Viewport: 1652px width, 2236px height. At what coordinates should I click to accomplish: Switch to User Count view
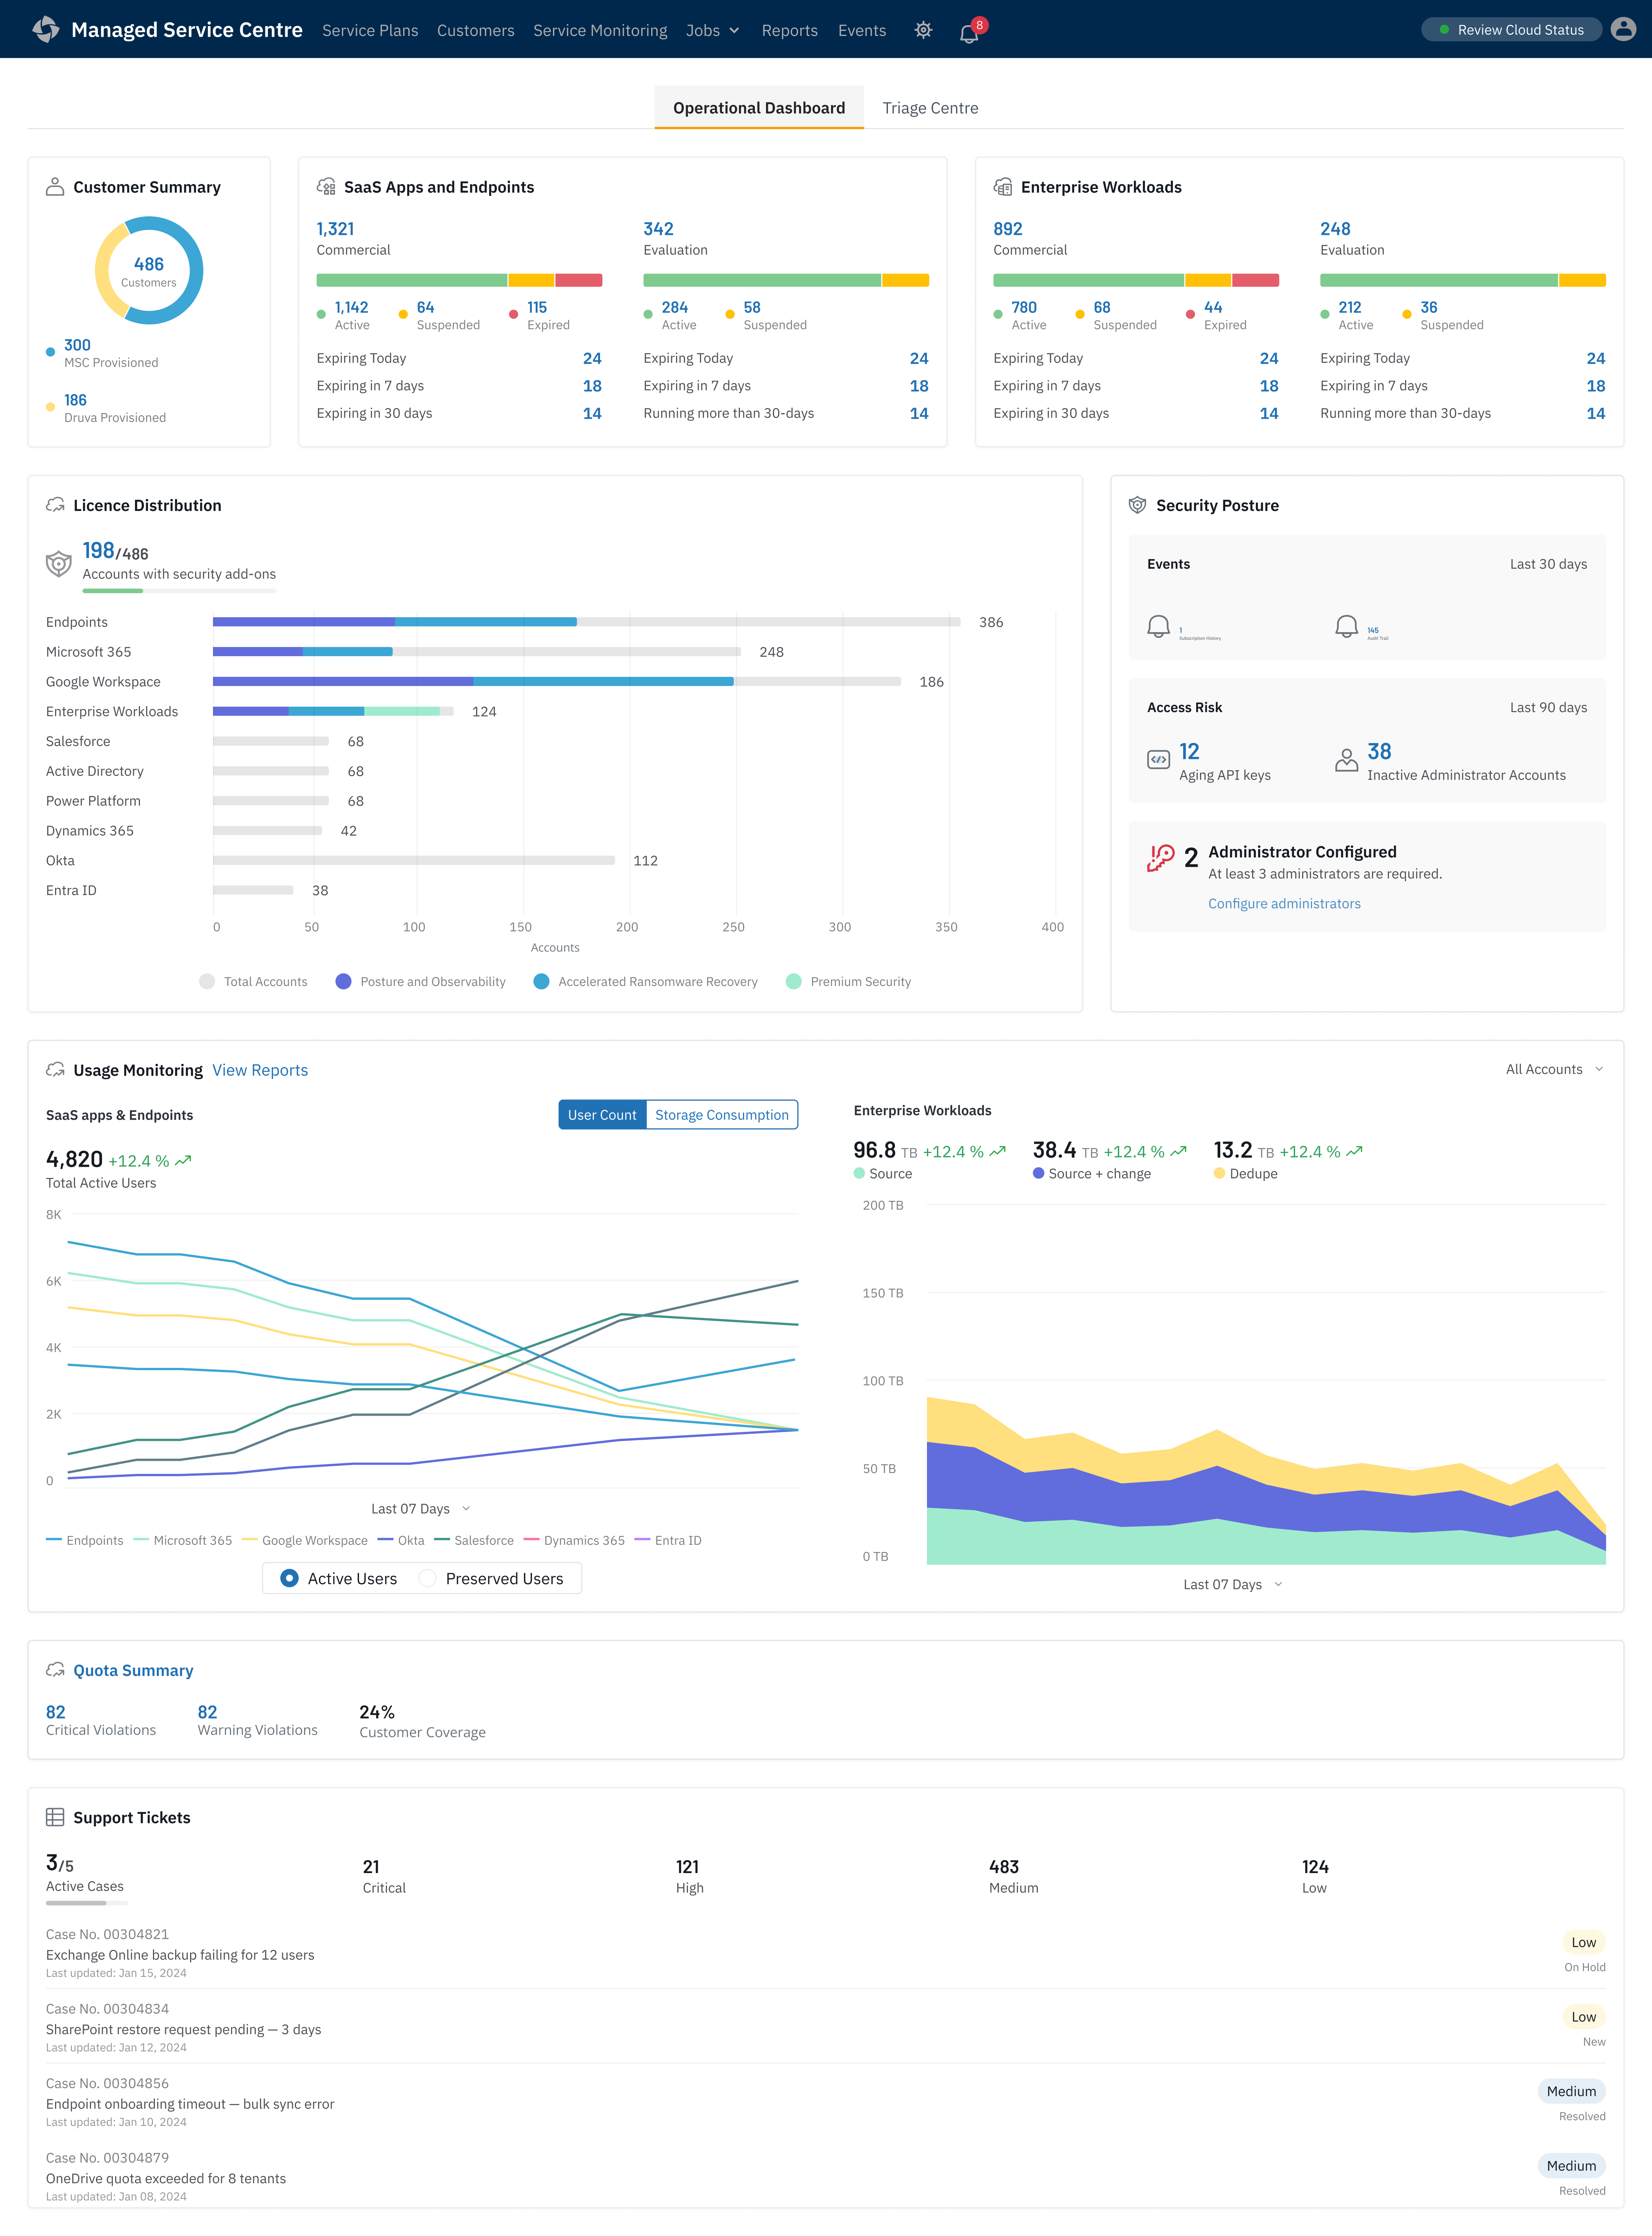602,1115
